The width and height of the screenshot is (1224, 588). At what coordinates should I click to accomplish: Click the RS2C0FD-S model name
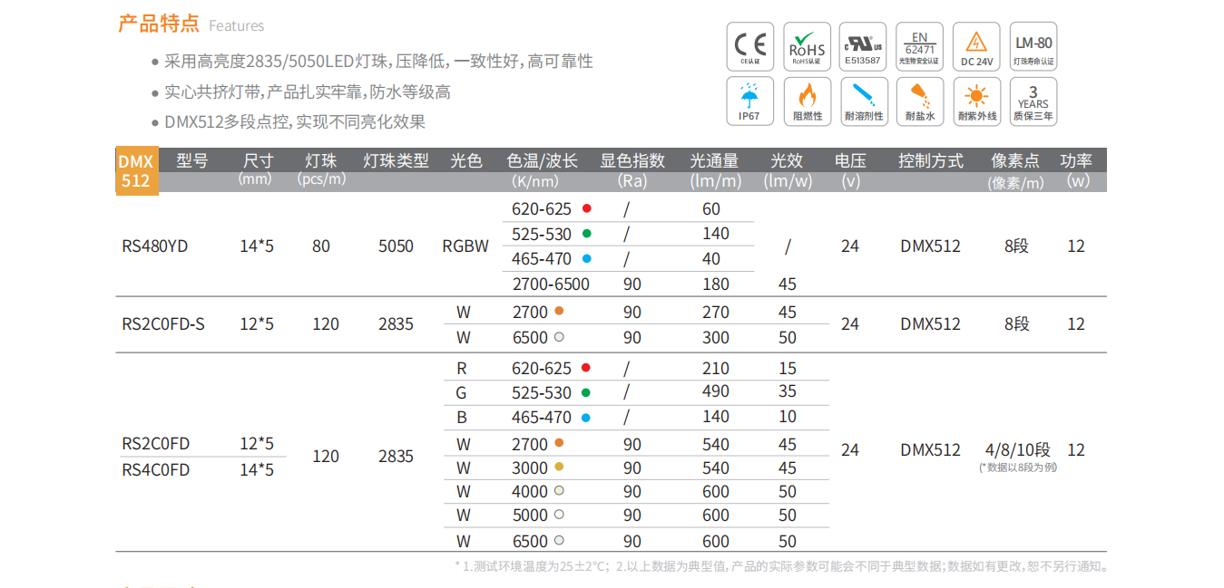pyautogui.click(x=163, y=323)
